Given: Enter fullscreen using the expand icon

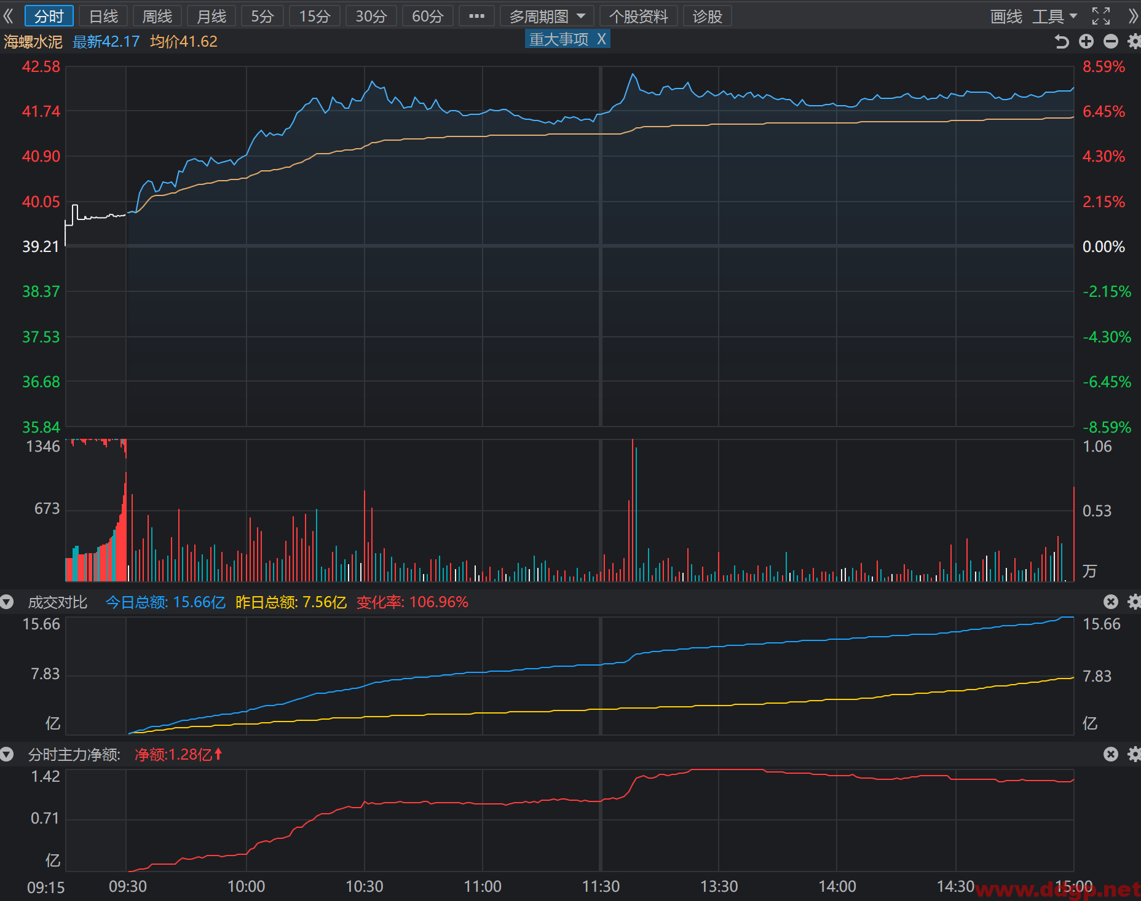Looking at the screenshot, I should tap(1101, 16).
